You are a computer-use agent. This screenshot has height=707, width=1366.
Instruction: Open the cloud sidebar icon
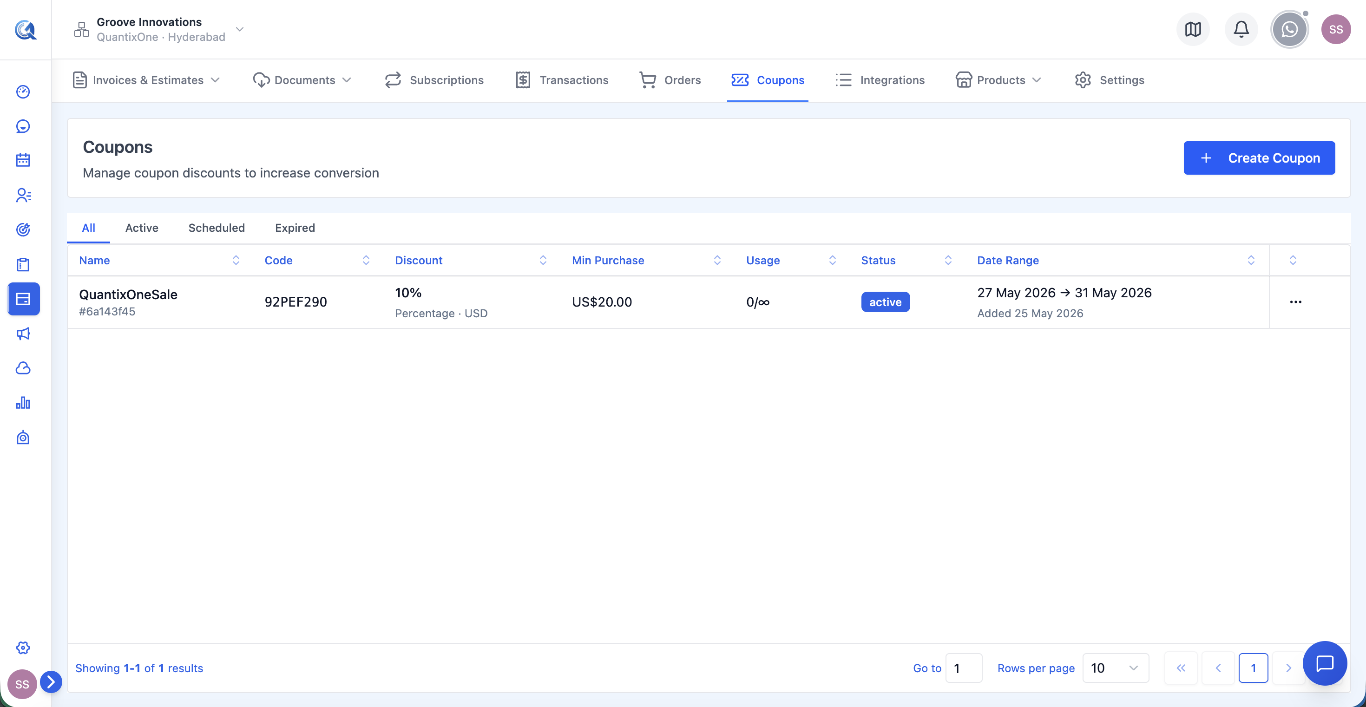pyautogui.click(x=23, y=368)
